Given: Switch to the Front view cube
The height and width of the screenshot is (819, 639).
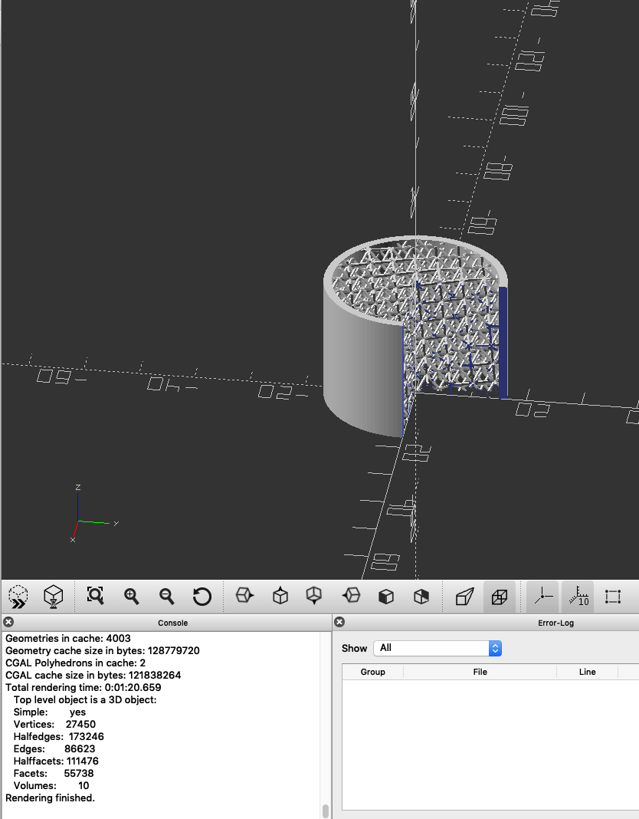Looking at the screenshot, I should (x=386, y=596).
